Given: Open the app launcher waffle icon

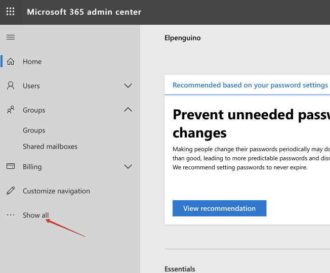Looking at the screenshot, I should [x=10, y=12].
